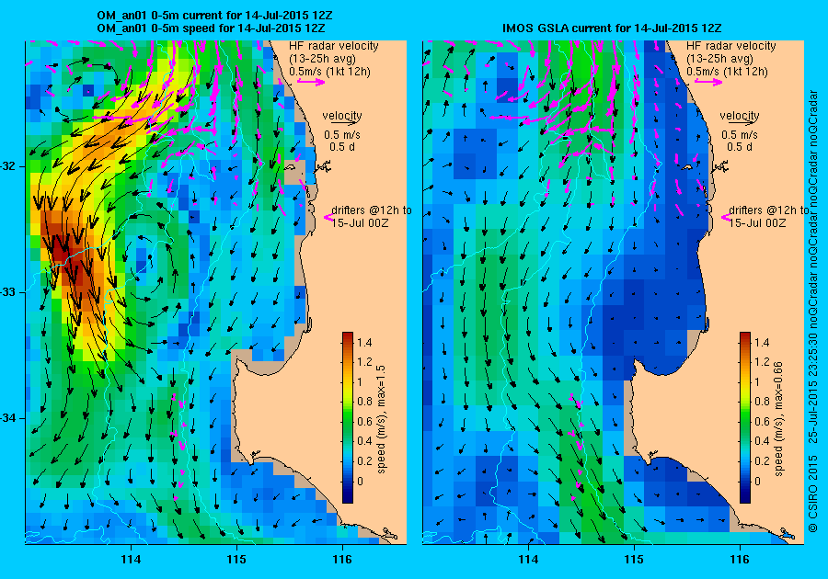Viewport: 828px width, 579px height.
Task: Click latitude label -34 on left axis
Action: [9, 418]
